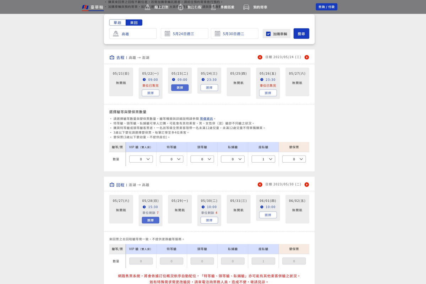426x284 pixels.
Task: Click next-day red arrow for 回程 date
Action: point(307,185)
